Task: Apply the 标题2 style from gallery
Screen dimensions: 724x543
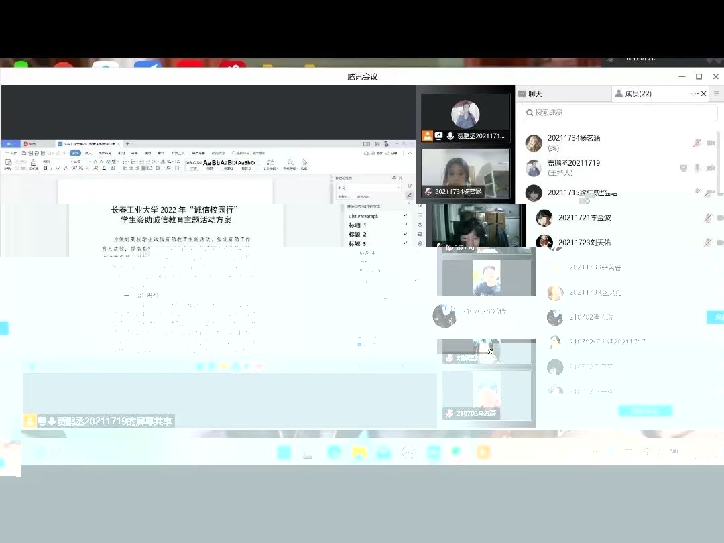Action: click(229, 164)
